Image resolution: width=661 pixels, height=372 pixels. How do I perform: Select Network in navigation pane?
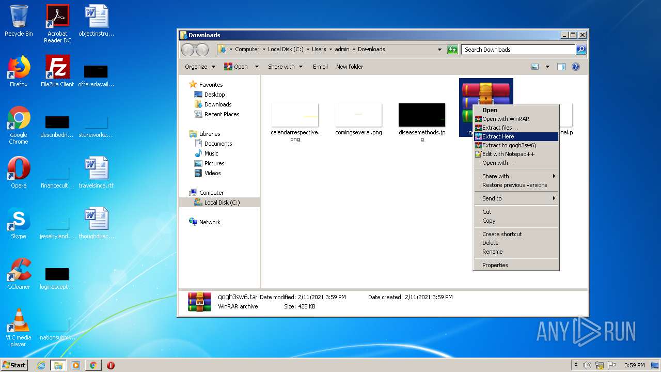[205, 222]
